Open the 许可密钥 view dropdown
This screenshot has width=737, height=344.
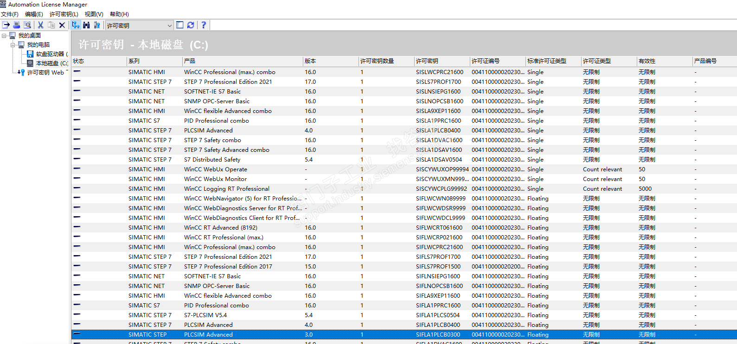[x=139, y=25]
